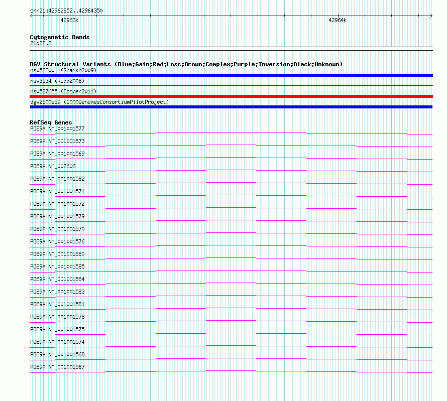Image resolution: width=447 pixels, height=401 pixels.
Task: Click transcript PDE9A|NM_001001576
Action: 57,241
